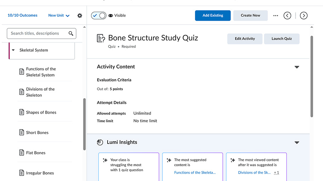This screenshot has width=323, height=181.
Task: Select Skeletal System unit in sidebar
Action: (42, 50)
